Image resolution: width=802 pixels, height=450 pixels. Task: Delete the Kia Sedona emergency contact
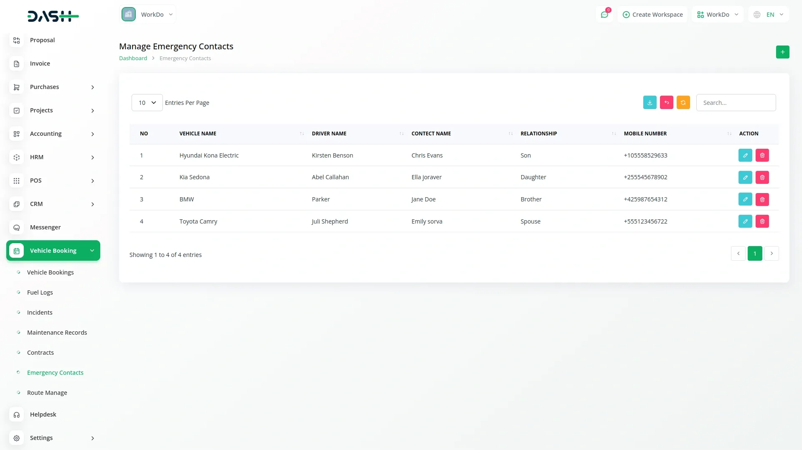click(x=762, y=178)
